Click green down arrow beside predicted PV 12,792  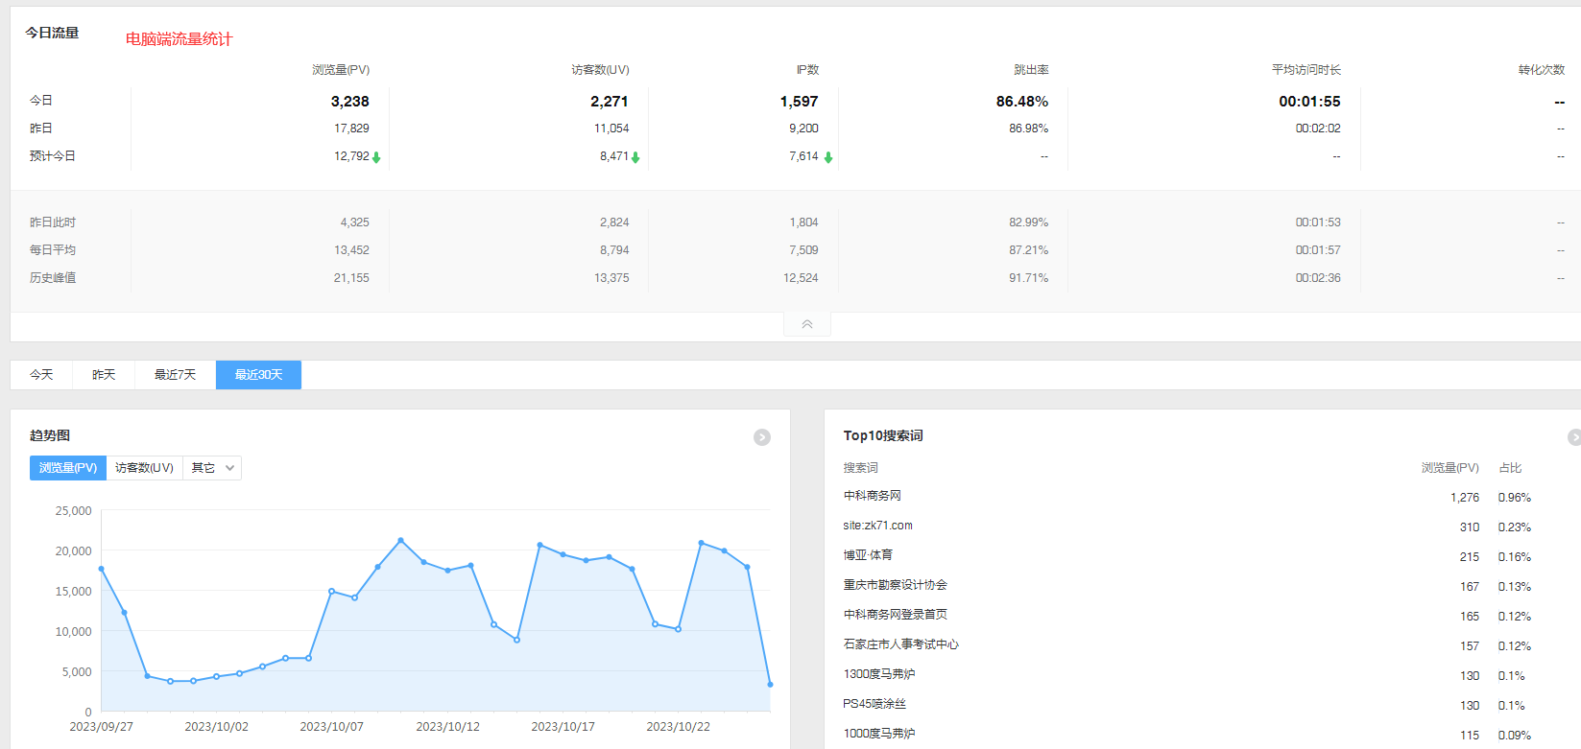[376, 157]
